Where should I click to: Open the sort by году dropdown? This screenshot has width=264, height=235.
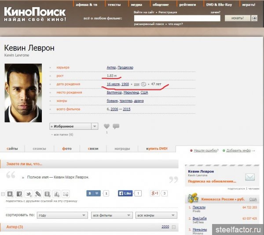(62, 215)
